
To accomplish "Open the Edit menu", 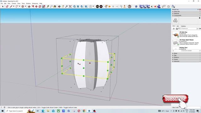I will pyautogui.click(x=5, y=3).
